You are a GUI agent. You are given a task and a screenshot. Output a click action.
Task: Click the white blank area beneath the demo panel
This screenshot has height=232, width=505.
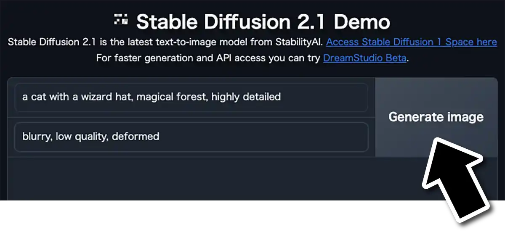click(210, 216)
